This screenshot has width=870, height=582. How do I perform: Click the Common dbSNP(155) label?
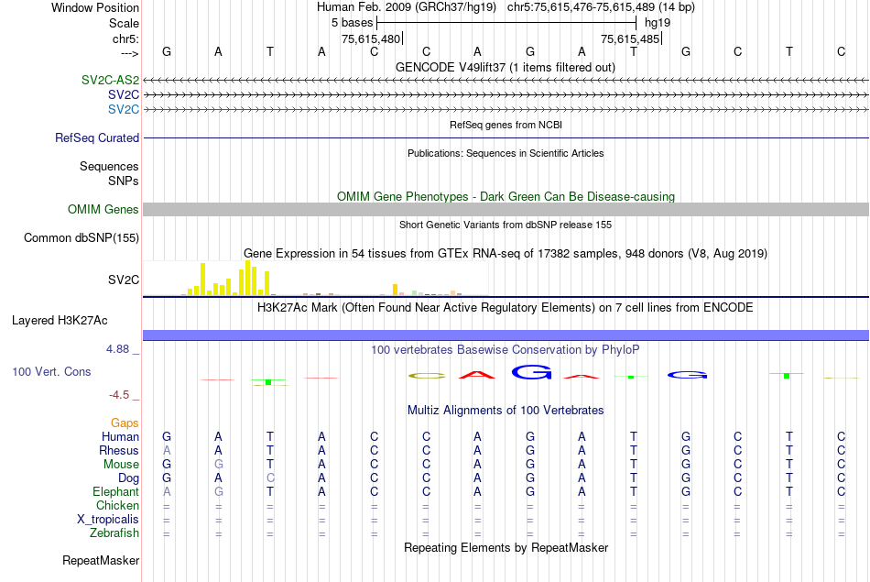[x=82, y=237]
